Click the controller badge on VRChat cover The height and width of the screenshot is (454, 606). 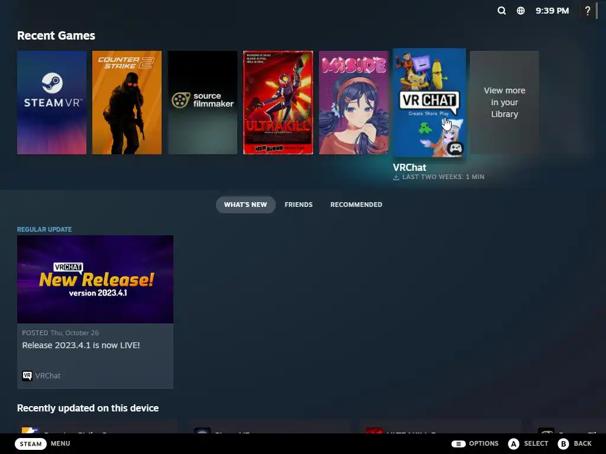(456, 148)
